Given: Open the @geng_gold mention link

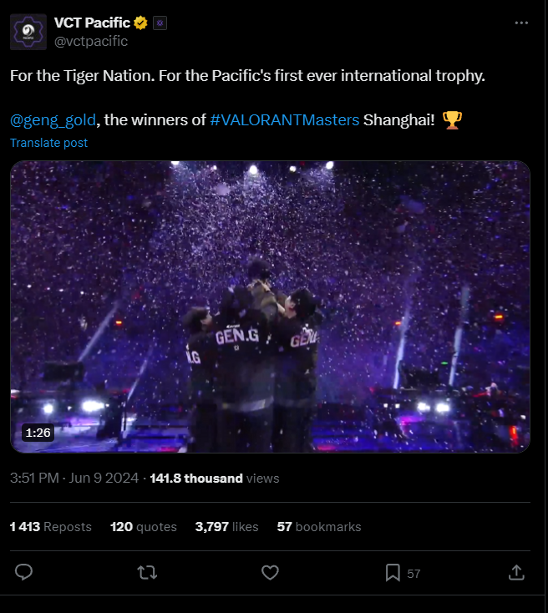Looking at the screenshot, I should 53,120.
